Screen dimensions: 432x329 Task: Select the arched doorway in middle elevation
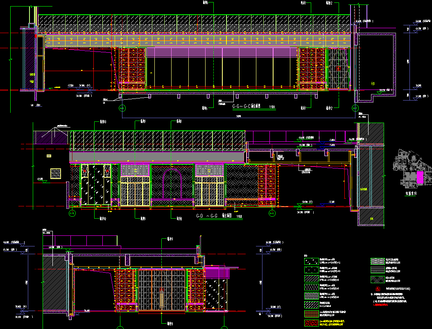172,184
